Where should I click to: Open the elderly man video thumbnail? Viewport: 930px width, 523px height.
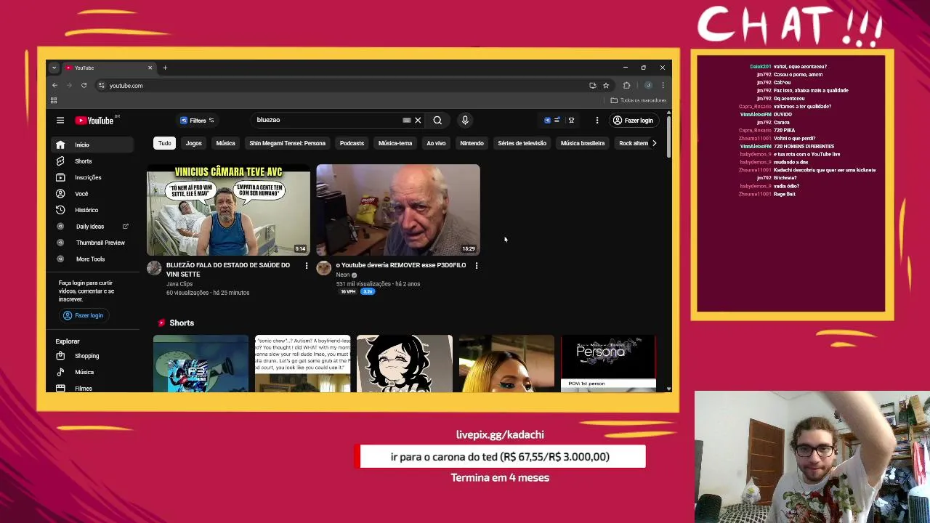tap(398, 210)
